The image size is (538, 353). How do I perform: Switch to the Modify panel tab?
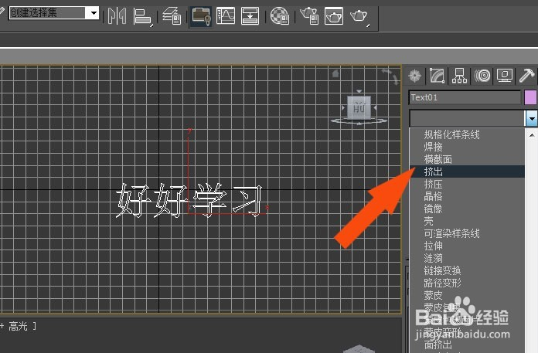(x=437, y=76)
